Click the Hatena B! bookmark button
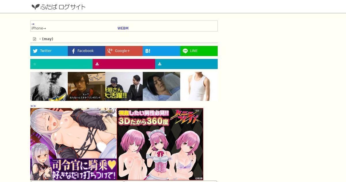The width and height of the screenshot is (346, 182). pyautogui.click(x=161, y=51)
